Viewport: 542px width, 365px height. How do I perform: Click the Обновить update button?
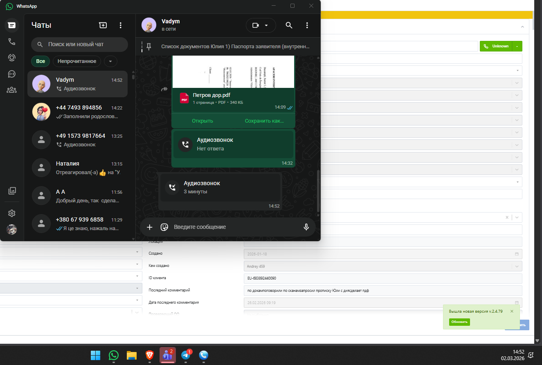tap(459, 322)
